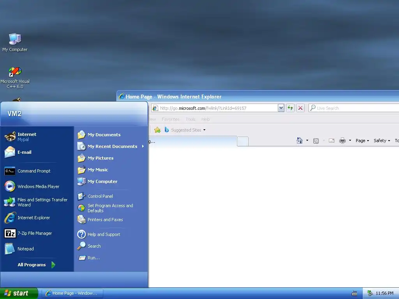Click safely remove hardware tray icon
The image size is (399, 299).
[370, 293]
